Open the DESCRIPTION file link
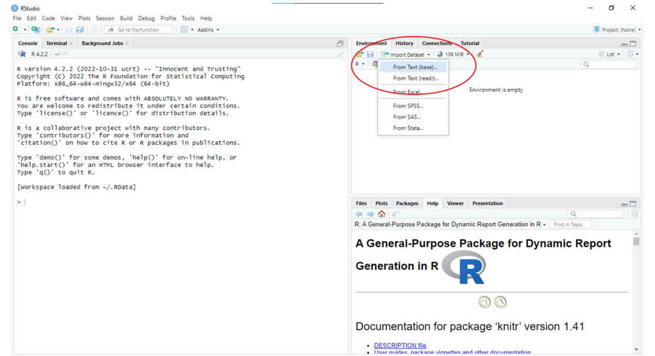The height and width of the screenshot is (356, 655). pyautogui.click(x=400, y=345)
